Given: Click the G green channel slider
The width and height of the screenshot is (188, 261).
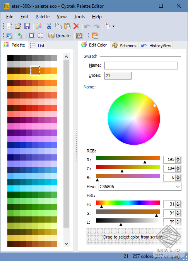Looking at the screenshot, I should tap(128, 167).
